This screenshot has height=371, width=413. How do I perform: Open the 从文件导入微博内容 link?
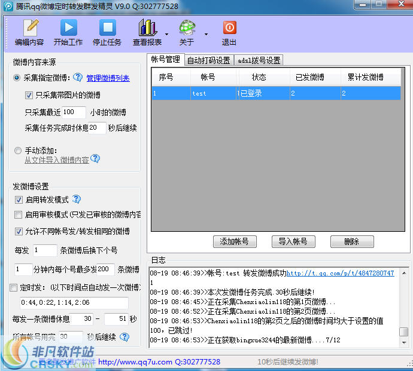click(57, 160)
